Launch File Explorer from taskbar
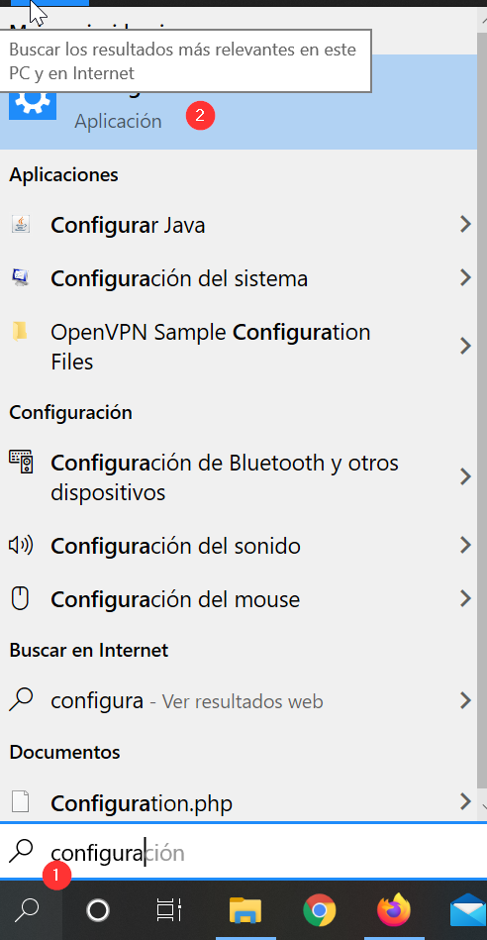This screenshot has width=487, height=940. 245,910
